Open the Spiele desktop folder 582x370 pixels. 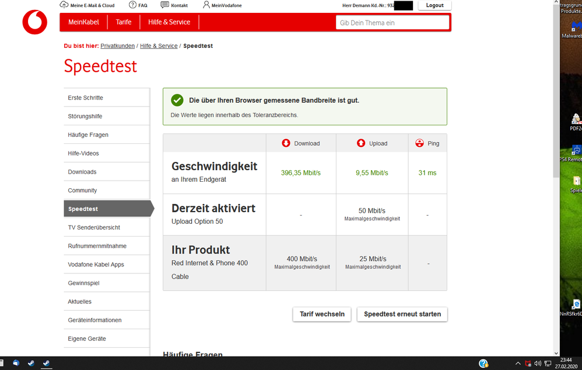point(576,184)
